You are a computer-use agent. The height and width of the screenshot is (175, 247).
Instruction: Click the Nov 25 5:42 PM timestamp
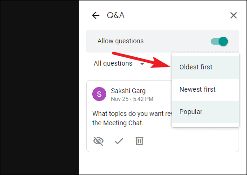[132, 99]
